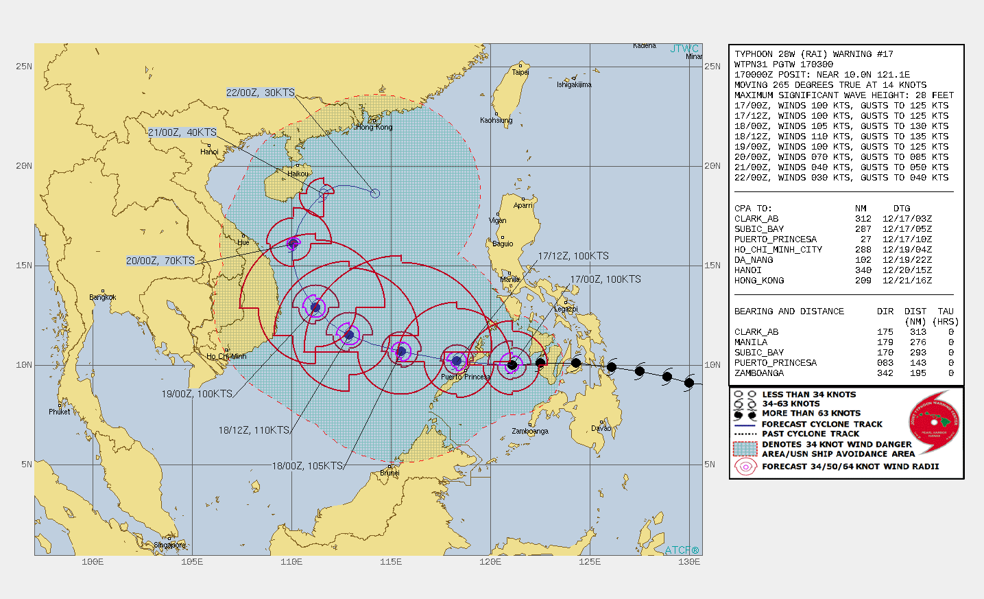This screenshot has width=984, height=599.
Task: Click the 20/00Z forecast position symbol near Hue
Action: click(293, 243)
